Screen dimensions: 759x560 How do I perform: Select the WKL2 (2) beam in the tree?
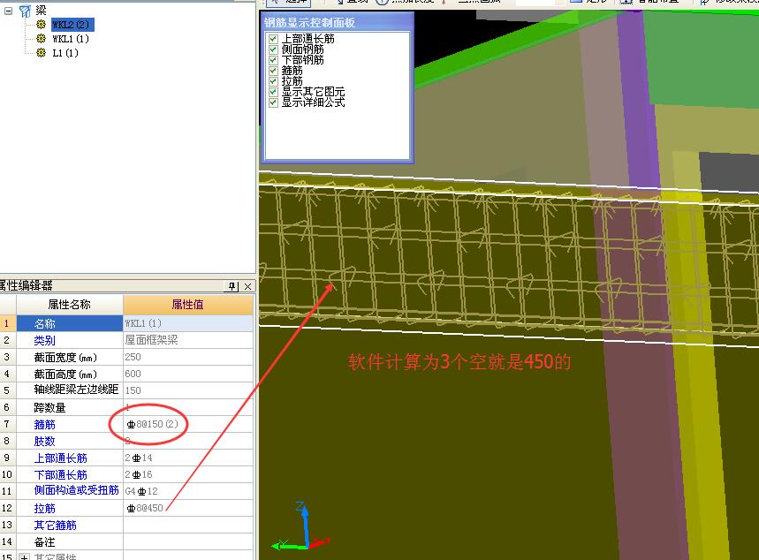point(72,25)
